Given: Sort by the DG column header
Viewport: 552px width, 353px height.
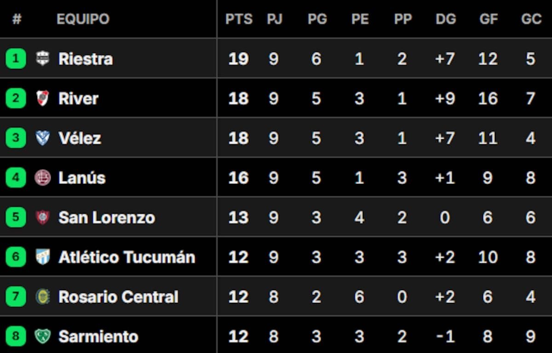Looking at the screenshot, I should click(x=446, y=19).
